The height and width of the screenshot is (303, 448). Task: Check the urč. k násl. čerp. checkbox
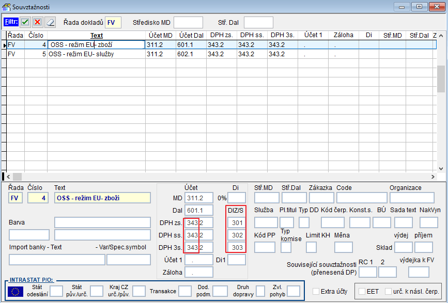click(x=388, y=291)
